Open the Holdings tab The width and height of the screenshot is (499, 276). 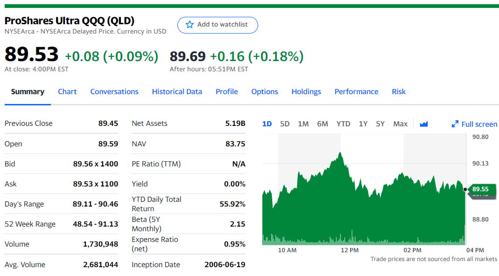pyautogui.click(x=306, y=91)
